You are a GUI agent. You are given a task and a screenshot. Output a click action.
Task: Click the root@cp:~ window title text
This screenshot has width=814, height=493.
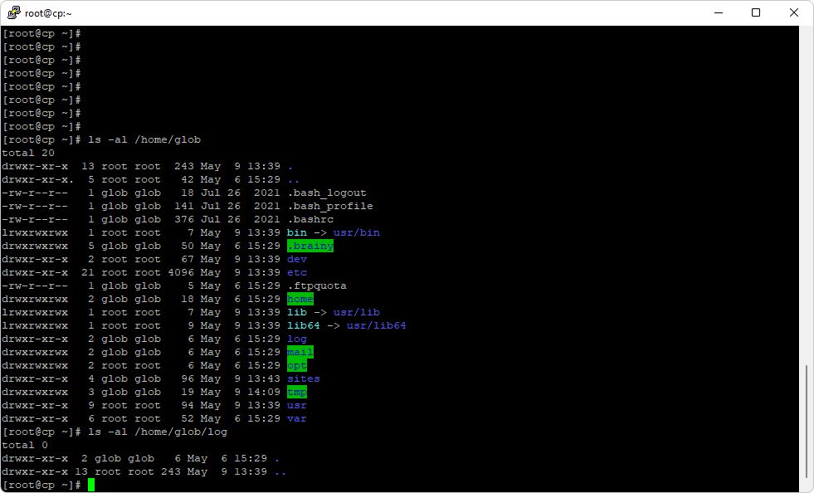(x=50, y=12)
